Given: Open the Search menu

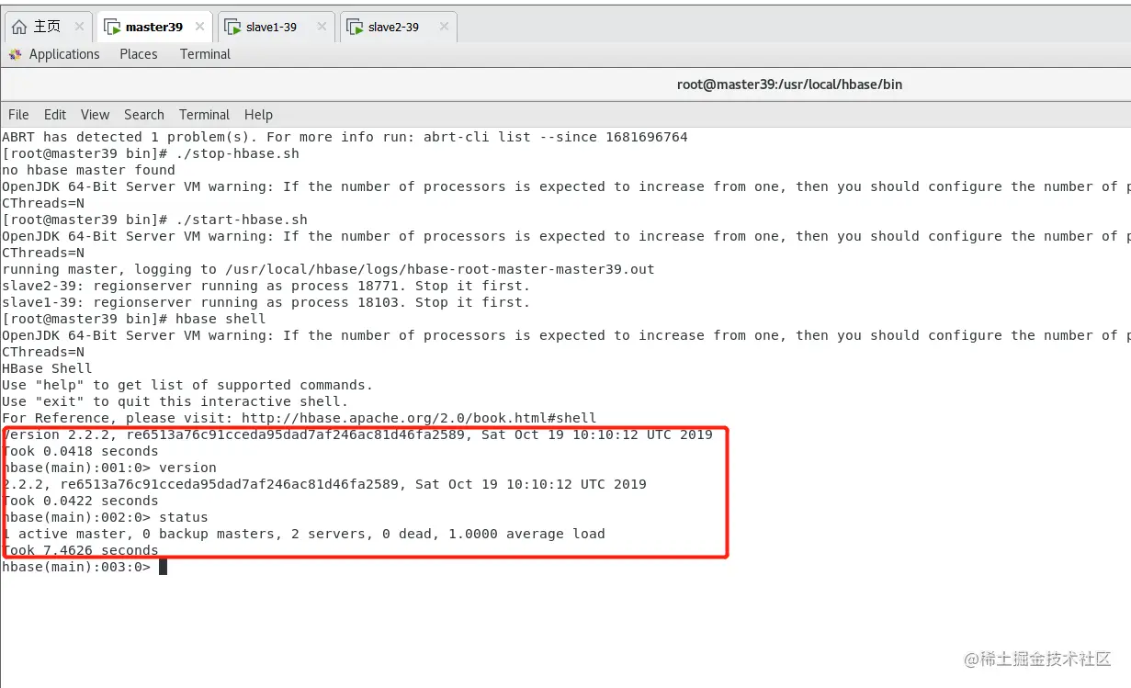Looking at the screenshot, I should 144,115.
